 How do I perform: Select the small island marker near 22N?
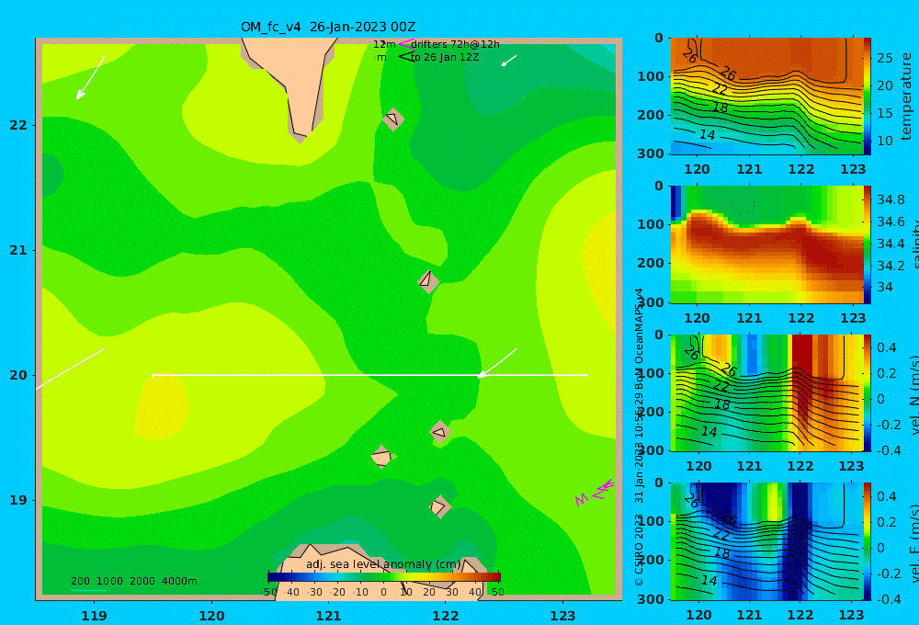coord(392,119)
